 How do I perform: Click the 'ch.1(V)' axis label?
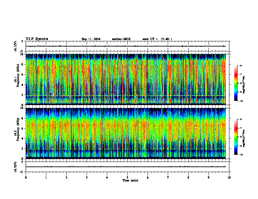[15, 46]
